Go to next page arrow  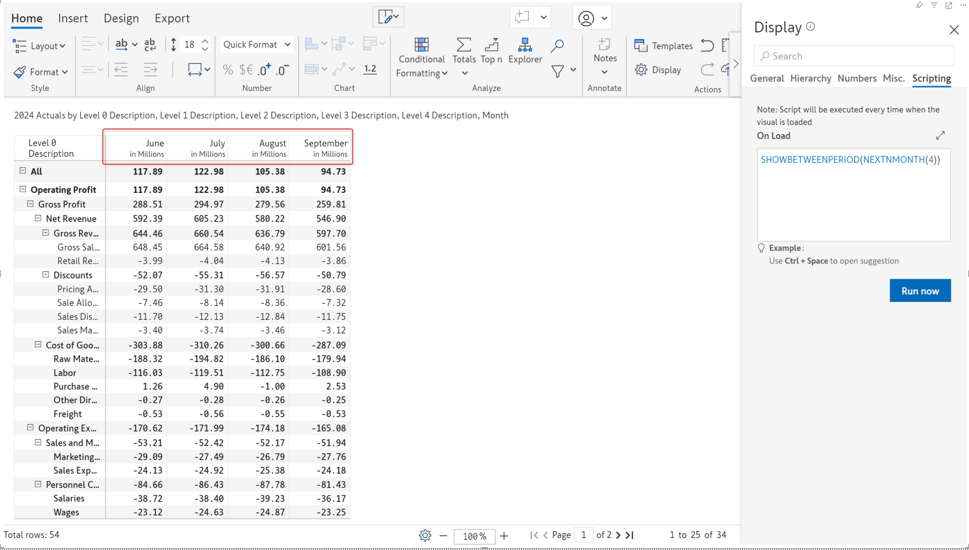(618, 535)
